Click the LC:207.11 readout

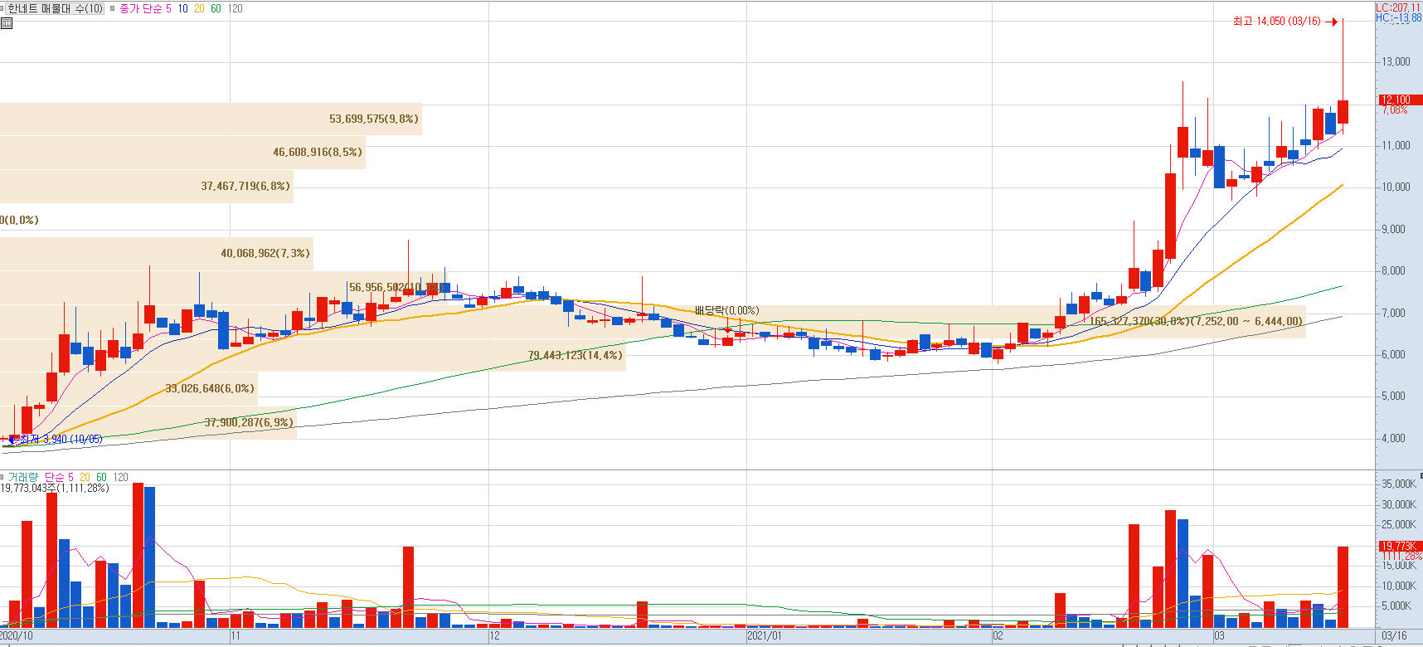point(1398,7)
